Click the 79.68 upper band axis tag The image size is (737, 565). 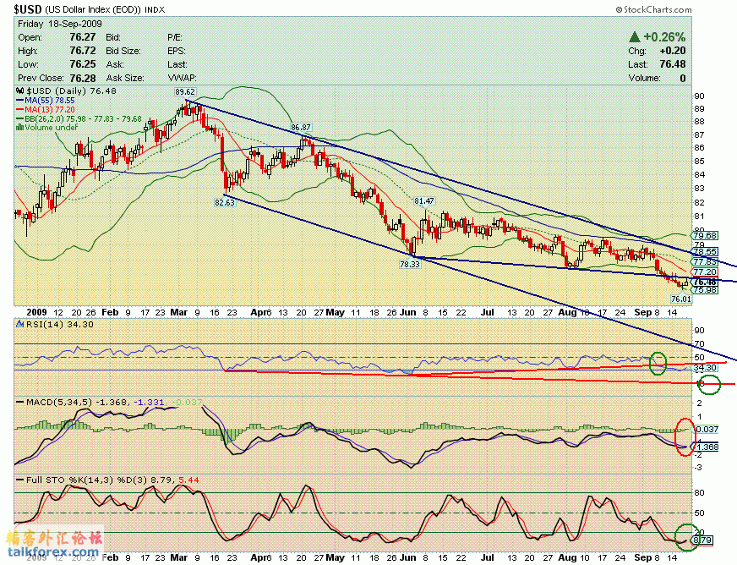(705, 235)
